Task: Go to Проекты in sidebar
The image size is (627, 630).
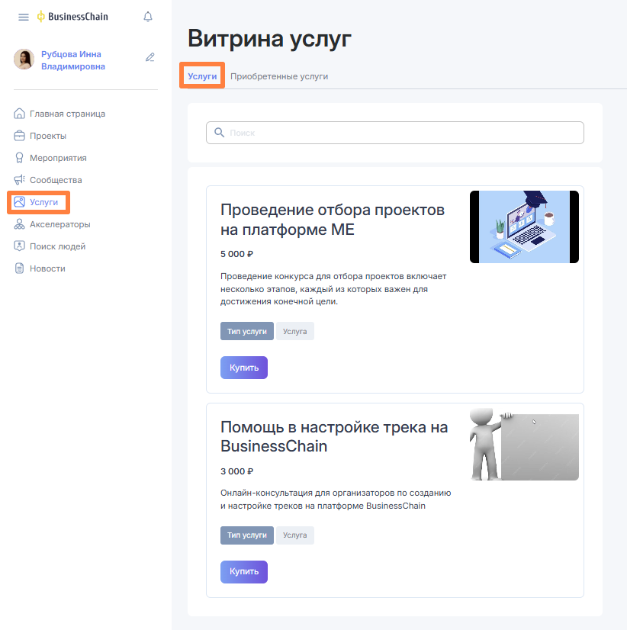Action: coord(47,136)
